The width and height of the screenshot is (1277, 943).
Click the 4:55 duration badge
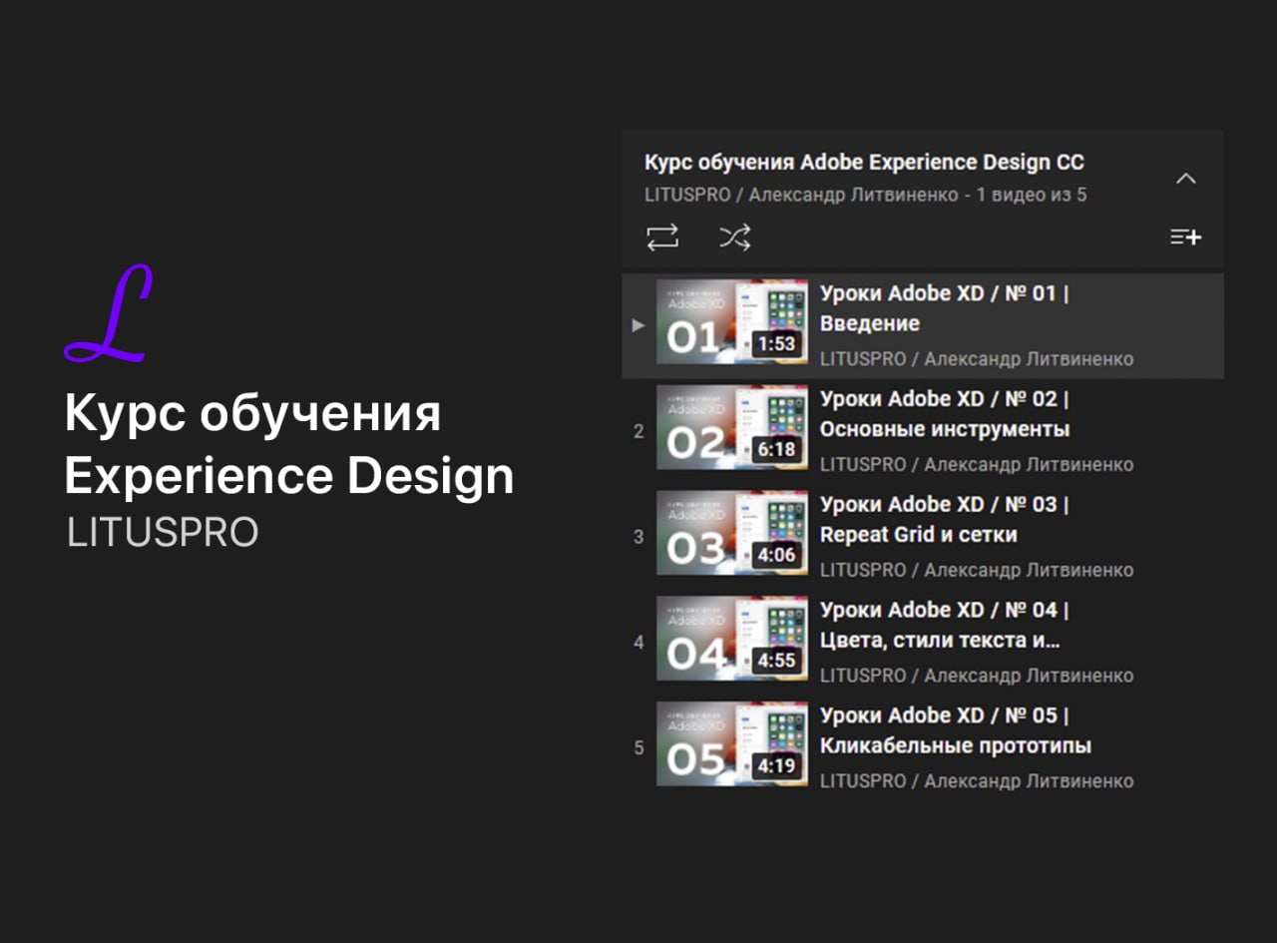click(776, 662)
